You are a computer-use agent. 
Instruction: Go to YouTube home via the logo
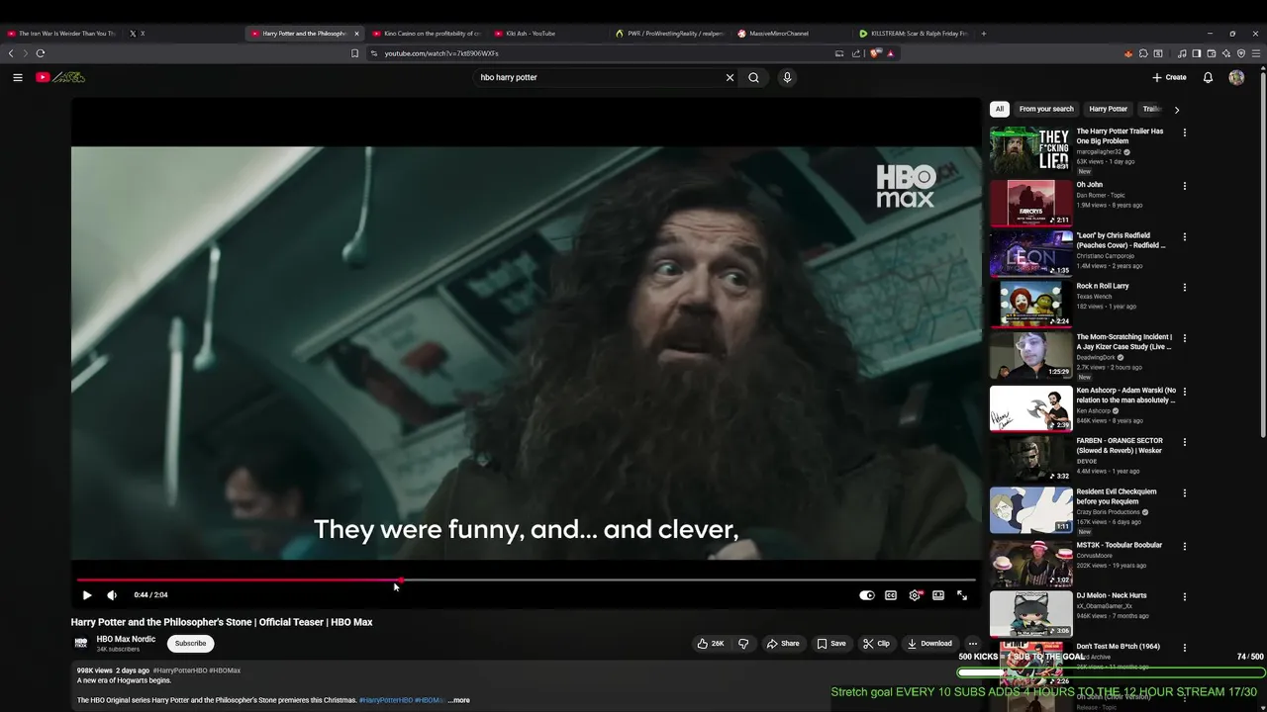(x=61, y=77)
